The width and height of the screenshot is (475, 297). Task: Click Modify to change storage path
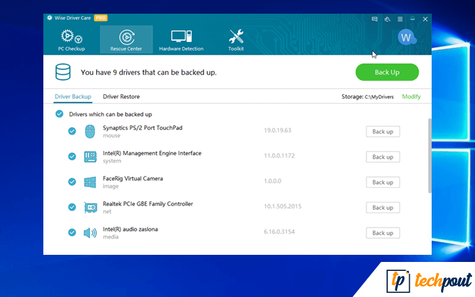[411, 96]
